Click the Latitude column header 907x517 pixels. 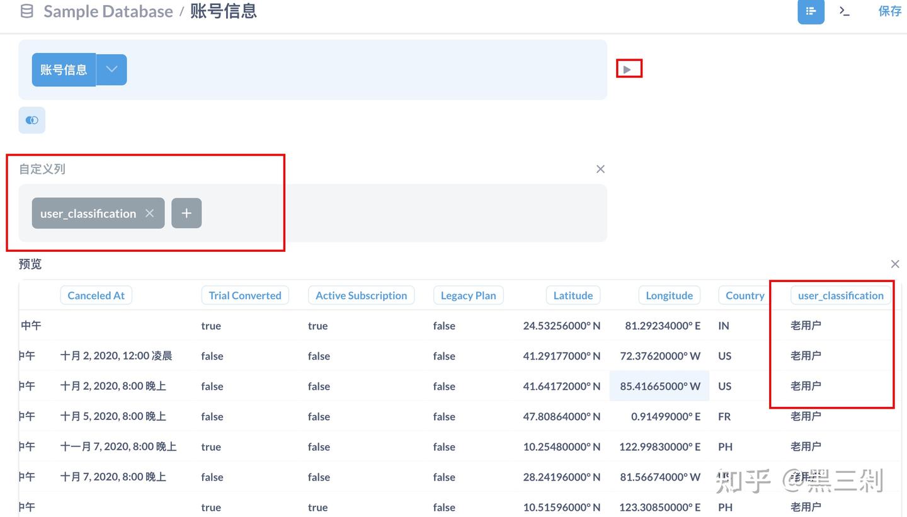coord(573,295)
